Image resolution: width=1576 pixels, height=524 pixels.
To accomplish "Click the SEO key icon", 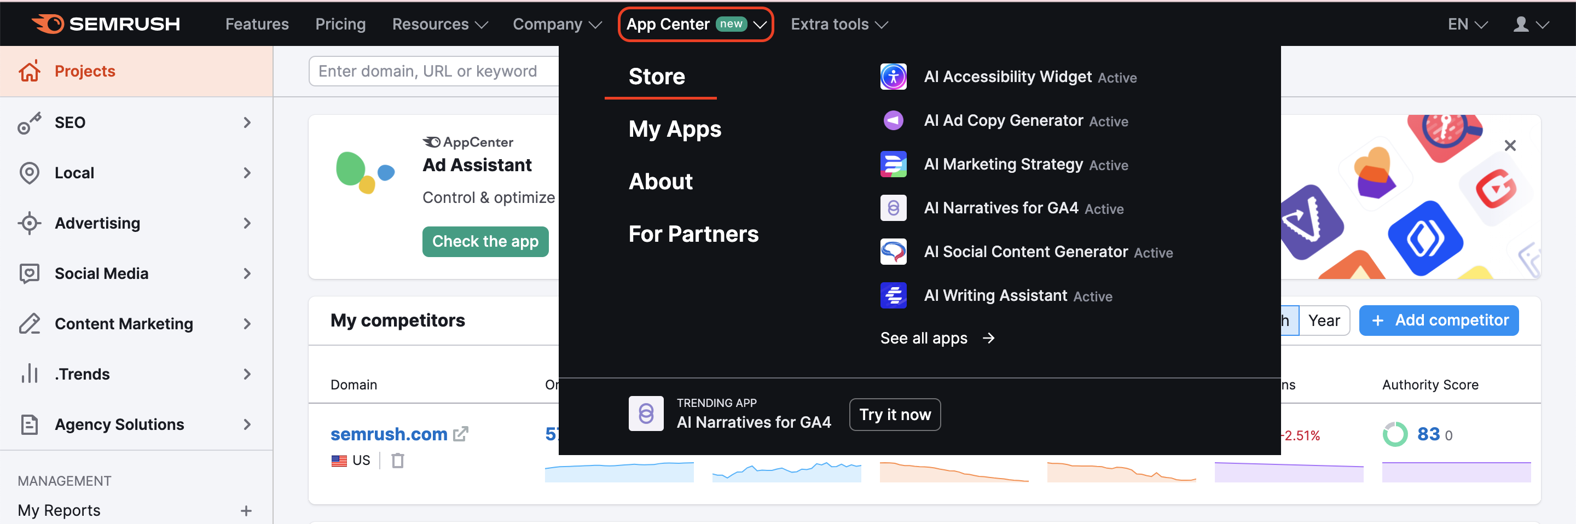I will (x=30, y=123).
